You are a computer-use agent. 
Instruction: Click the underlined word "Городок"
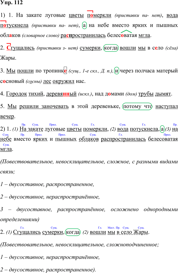click(x=17, y=94)
